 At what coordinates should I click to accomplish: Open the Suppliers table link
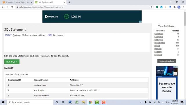tap(158, 55)
